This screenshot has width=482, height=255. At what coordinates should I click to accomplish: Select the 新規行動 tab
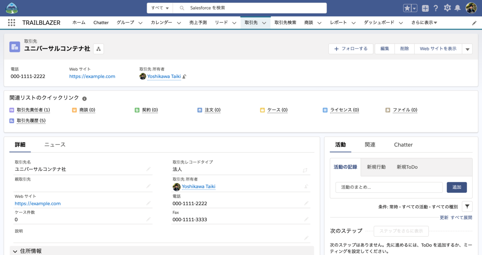pos(376,167)
